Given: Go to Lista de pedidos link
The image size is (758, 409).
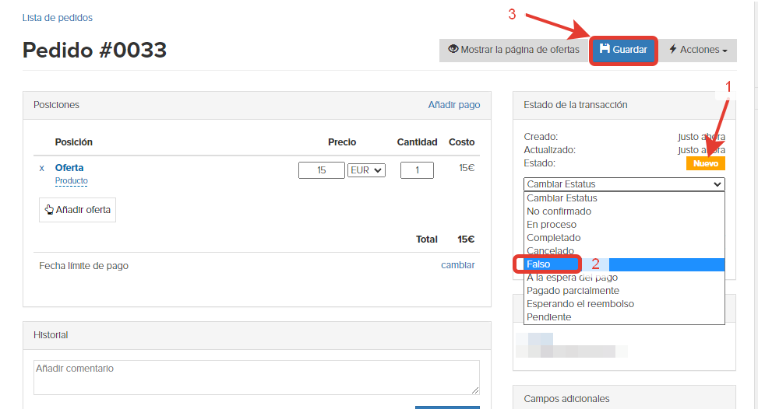Looking at the screenshot, I should click(x=57, y=18).
